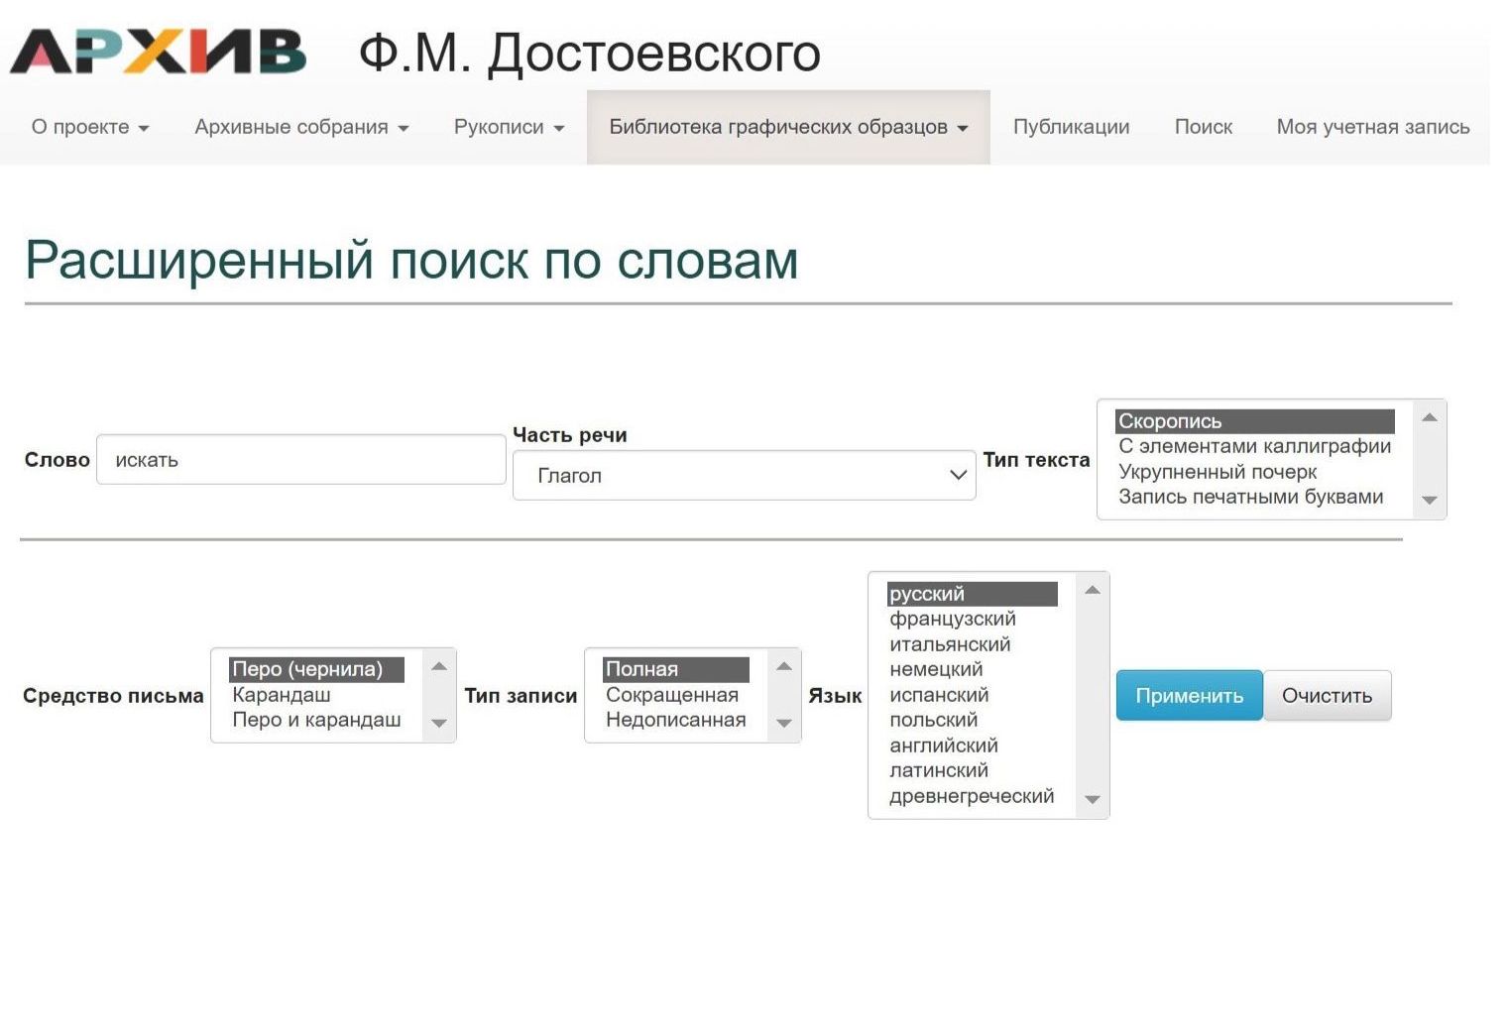Open the Часть речи dropdown
1508x1032 pixels.
(744, 475)
